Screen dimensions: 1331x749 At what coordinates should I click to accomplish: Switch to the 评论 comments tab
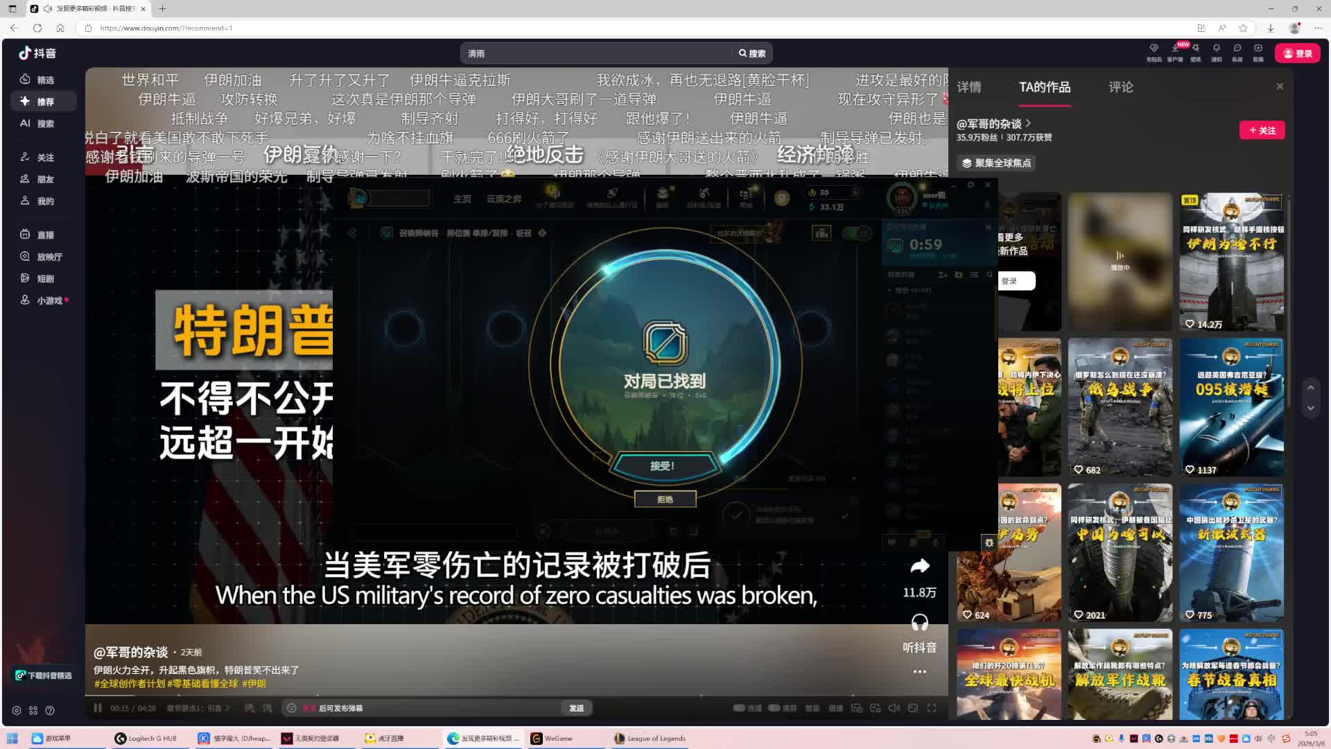coord(1120,87)
